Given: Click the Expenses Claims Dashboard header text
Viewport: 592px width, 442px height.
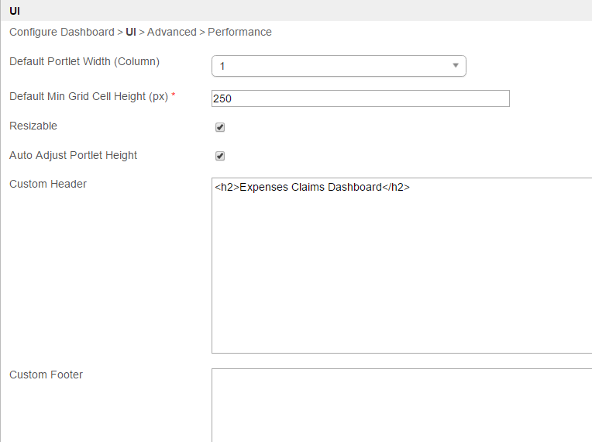Looking at the screenshot, I should tap(311, 187).
